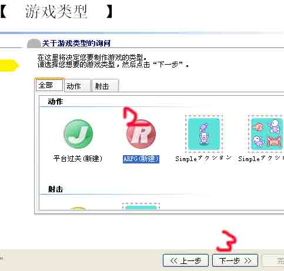Switch to the 射击 tab
The width and height of the screenshot is (284, 271).
(x=105, y=86)
